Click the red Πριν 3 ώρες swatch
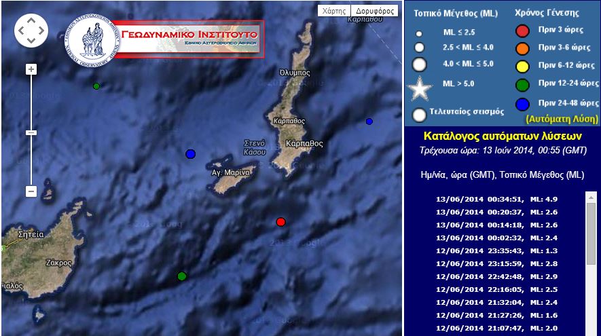Image resolution: width=601 pixels, height=336 pixels. click(x=522, y=31)
